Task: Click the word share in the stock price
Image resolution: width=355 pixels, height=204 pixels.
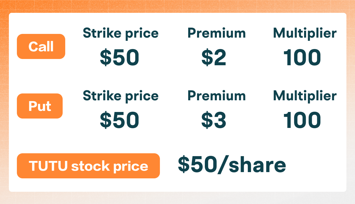Action: [257, 165]
